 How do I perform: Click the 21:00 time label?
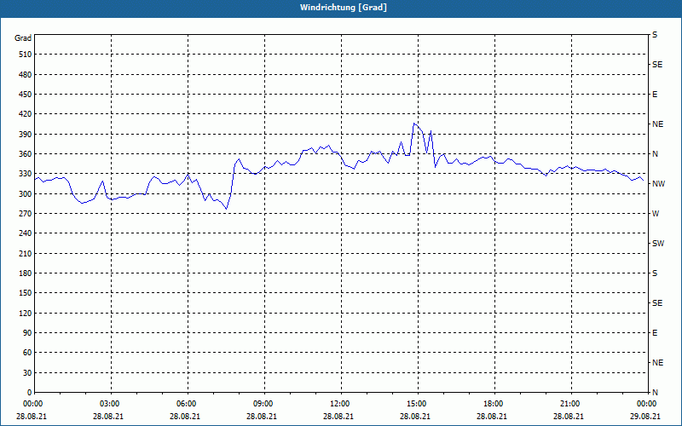pyautogui.click(x=569, y=404)
